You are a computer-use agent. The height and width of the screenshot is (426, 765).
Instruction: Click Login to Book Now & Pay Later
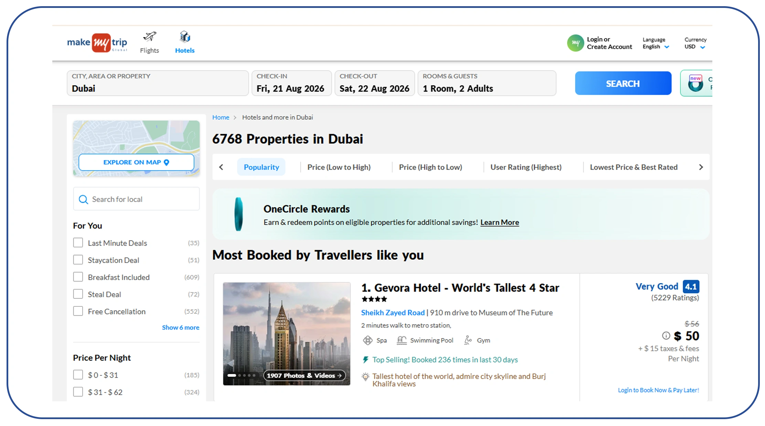[x=658, y=390]
